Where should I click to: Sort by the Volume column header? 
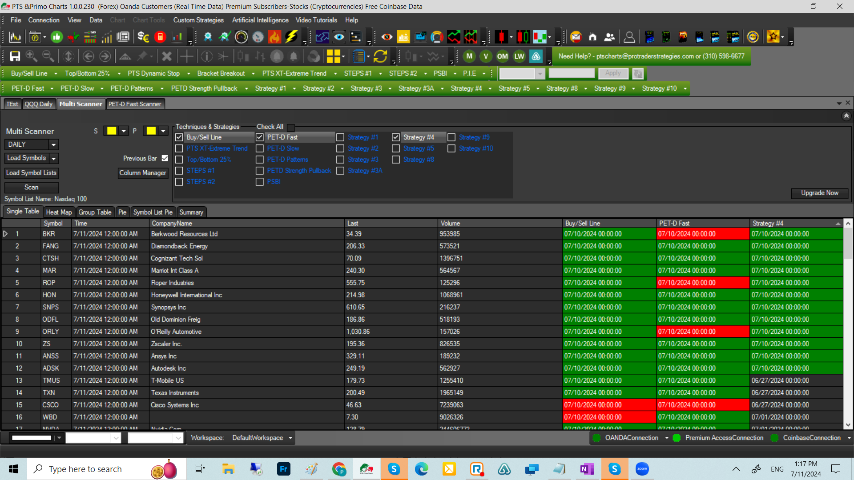coord(500,224)
